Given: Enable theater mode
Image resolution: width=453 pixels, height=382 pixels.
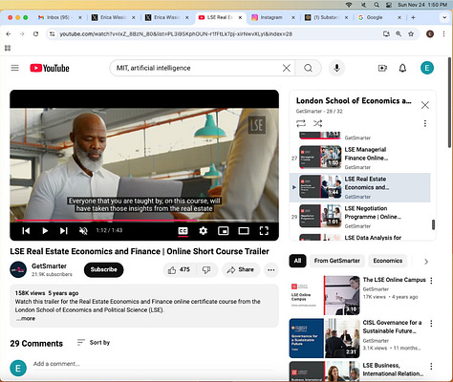Looking at the screenshot, I should (x=244, y=231).
